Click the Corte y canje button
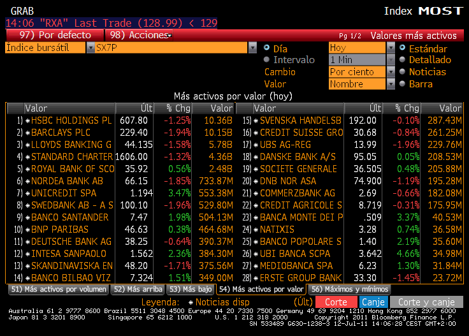The height and width of the screenshot is (336, 469). [426, 302]
